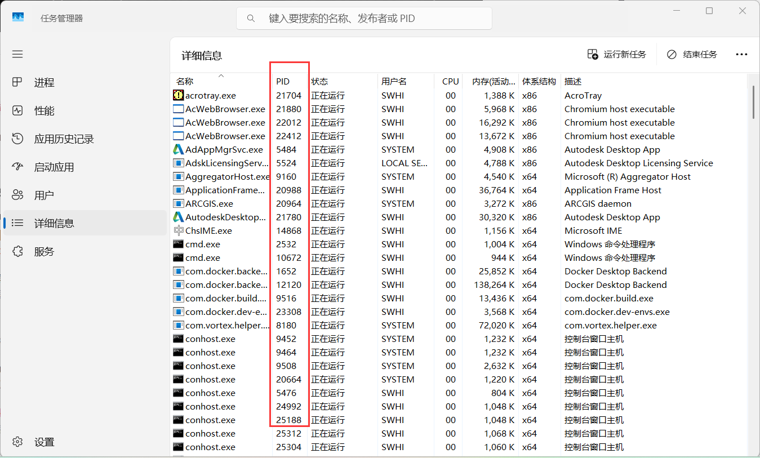Screen dimensions: 760x458
Task: Click the AggregatorHost.exe process icon
Action: pyautogui.click(x=178, y=176)
